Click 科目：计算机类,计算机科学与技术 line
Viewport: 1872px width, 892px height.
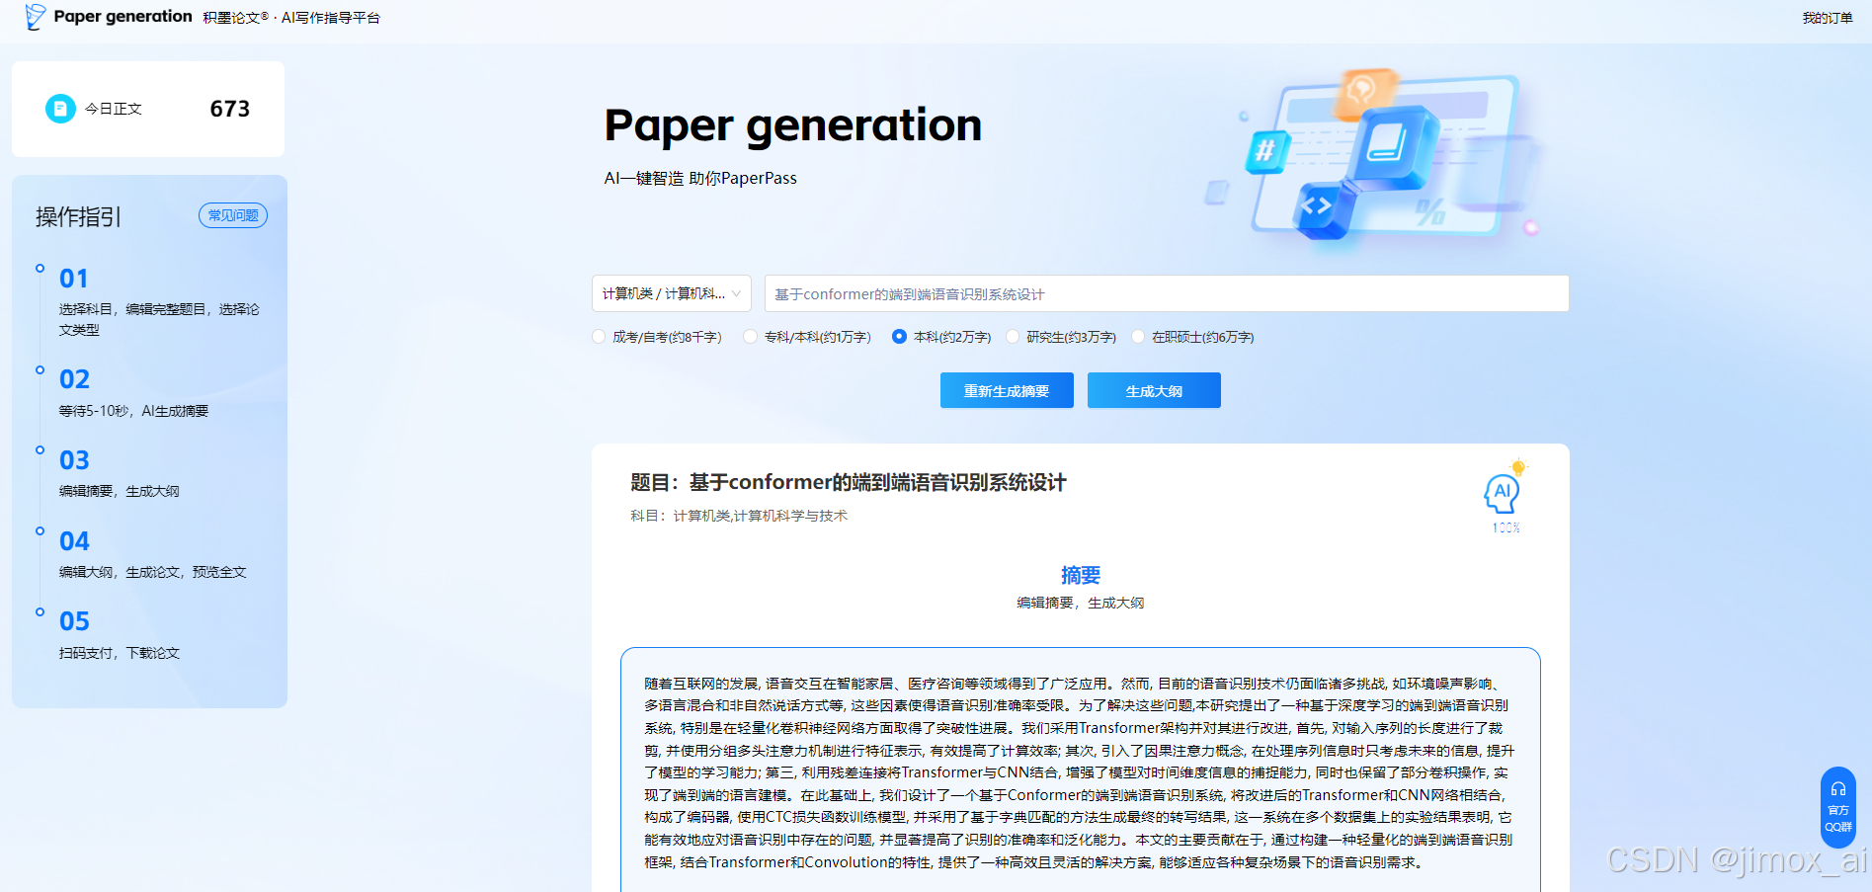coord(739,516)
